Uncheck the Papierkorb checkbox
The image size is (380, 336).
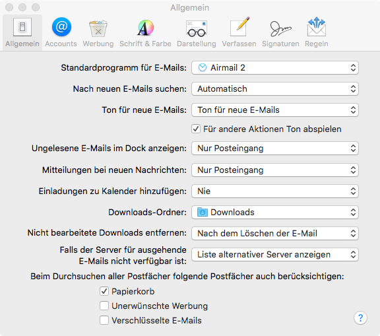[x=104, y=291]
